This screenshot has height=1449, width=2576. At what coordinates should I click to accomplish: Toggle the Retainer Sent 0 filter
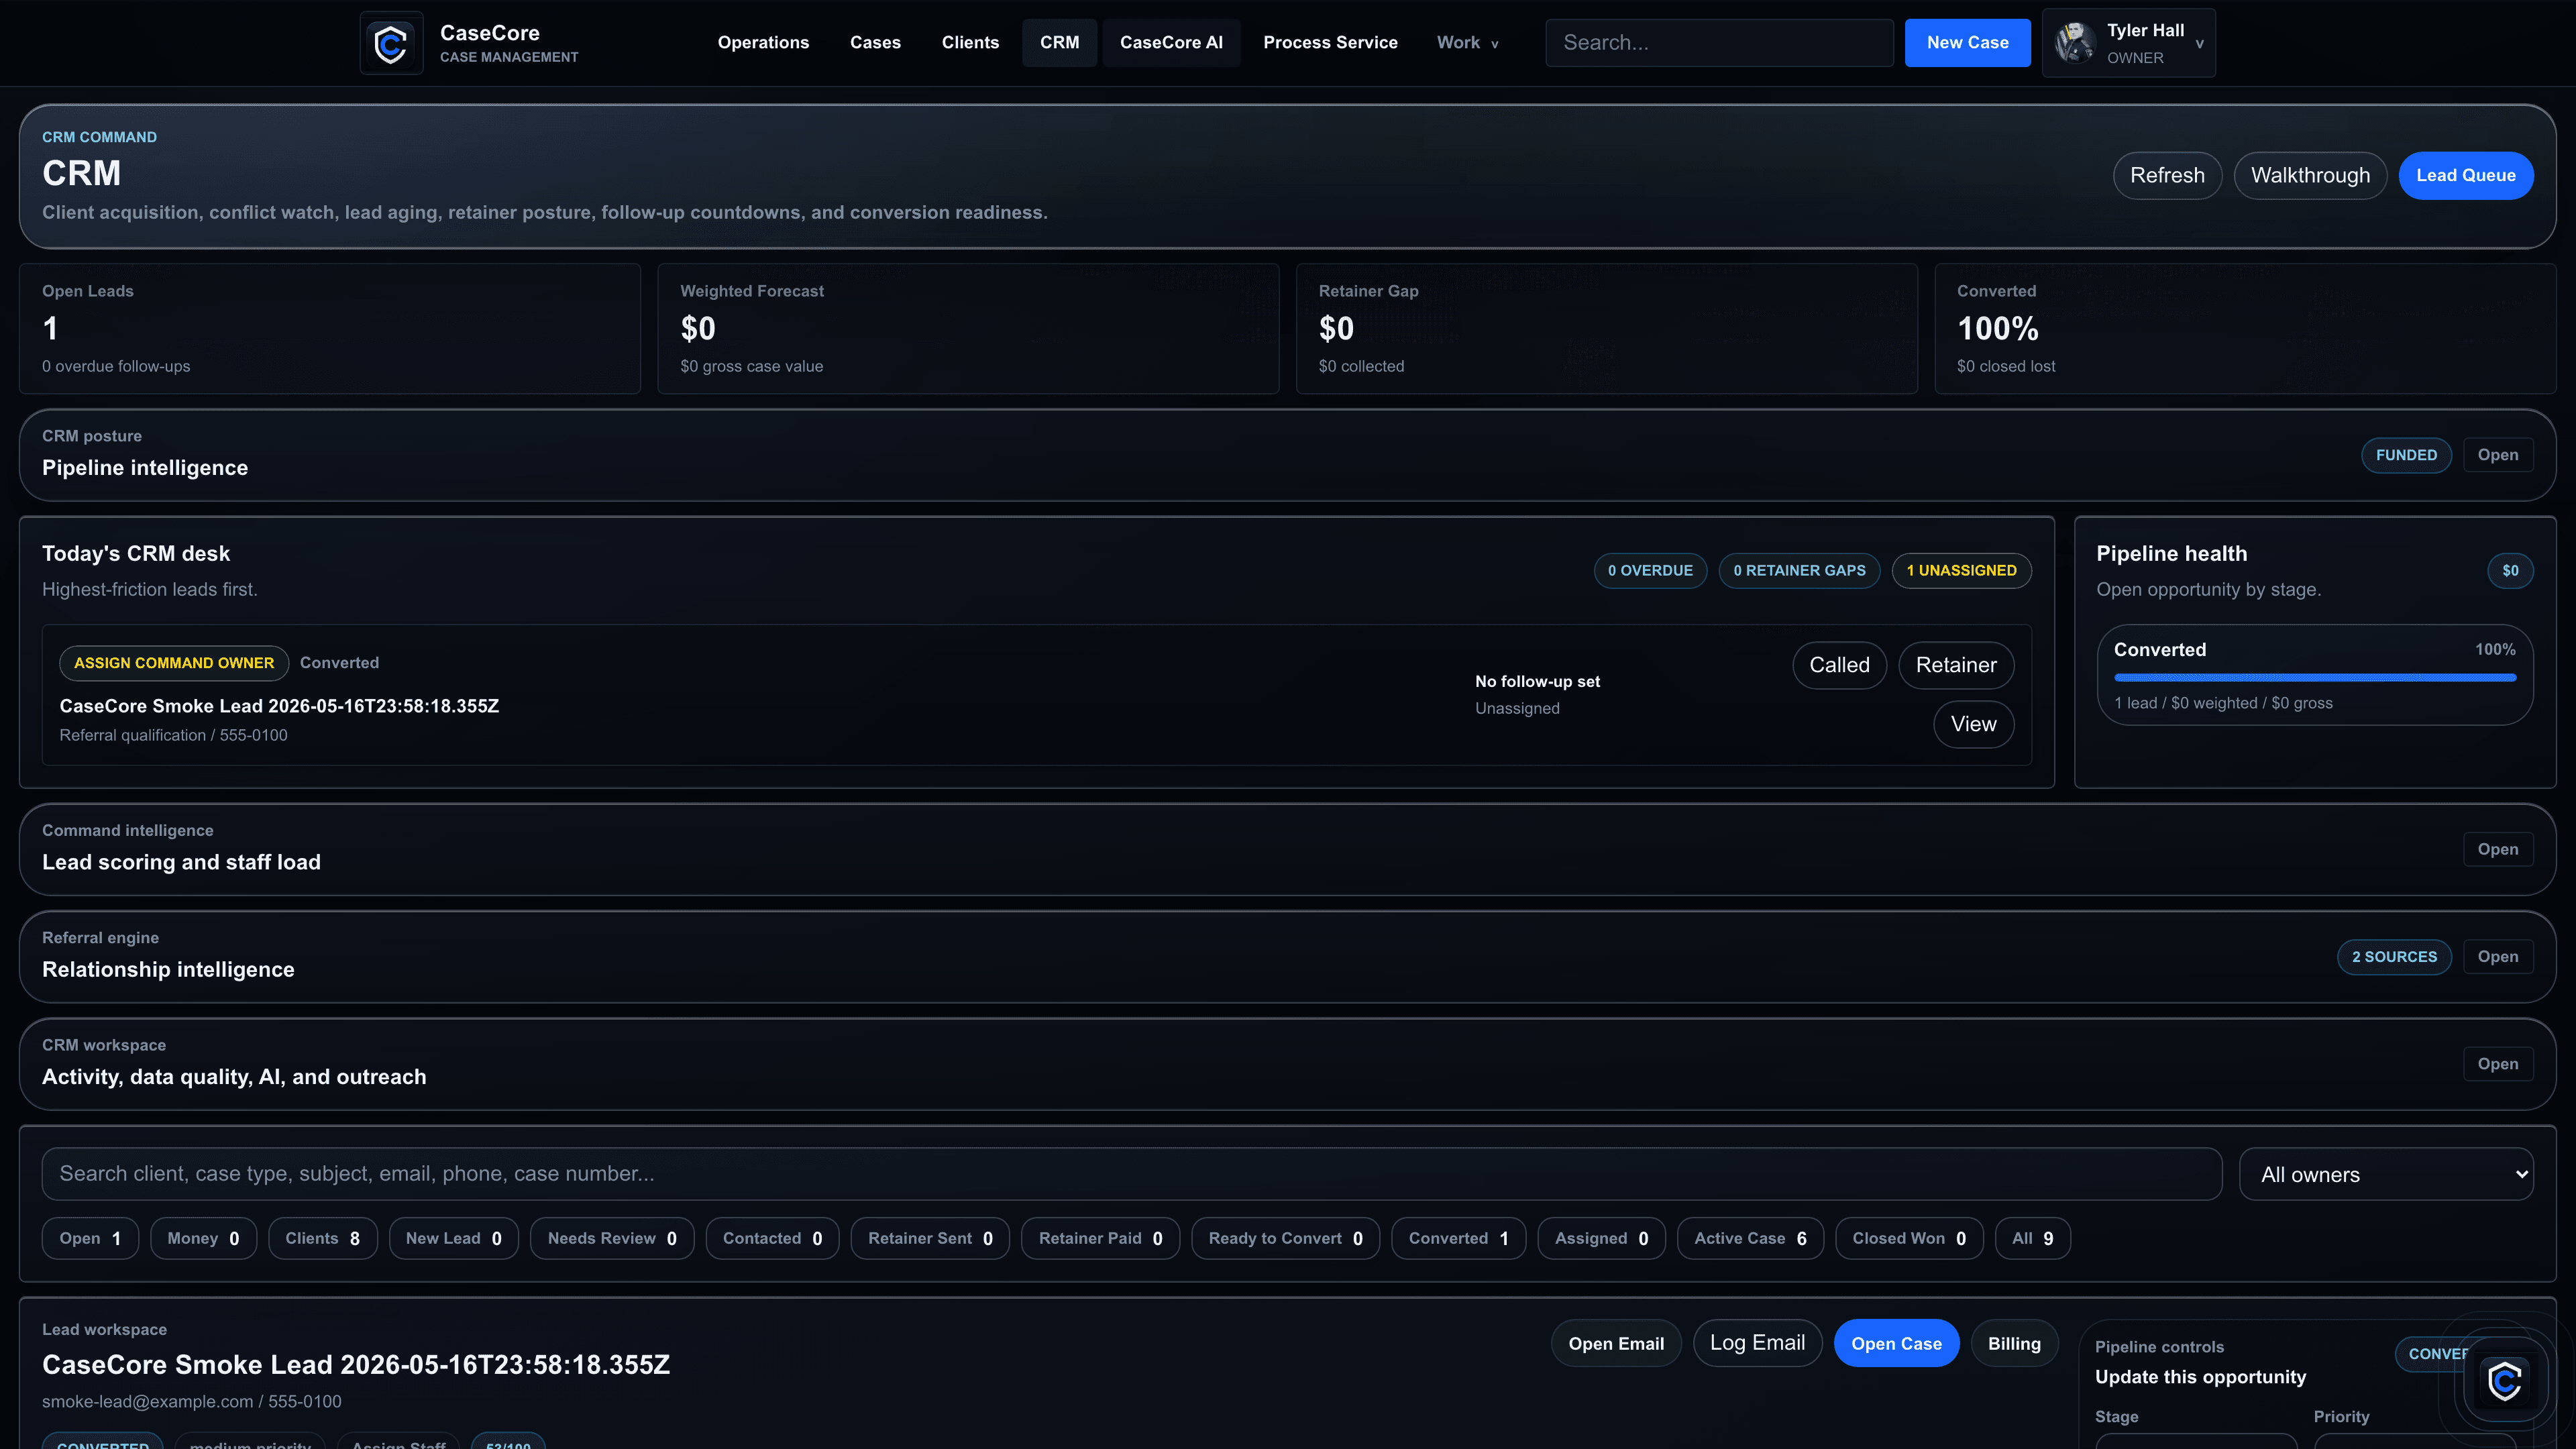coord(930,1239)
